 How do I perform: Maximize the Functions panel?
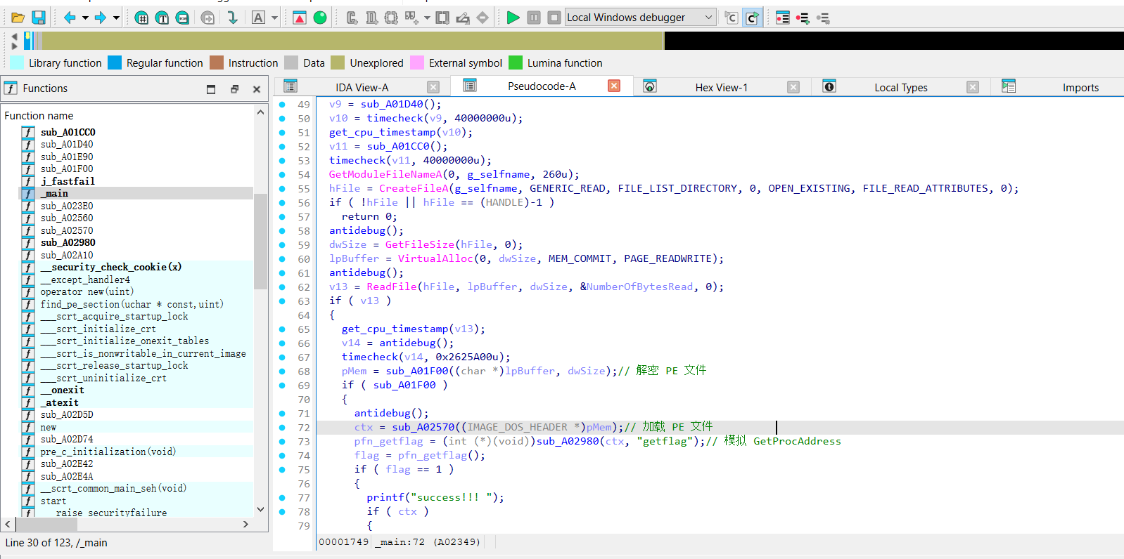coord(211,89)
